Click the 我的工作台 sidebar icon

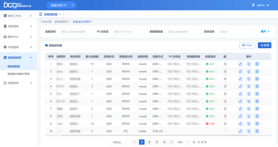click(5, 16)
